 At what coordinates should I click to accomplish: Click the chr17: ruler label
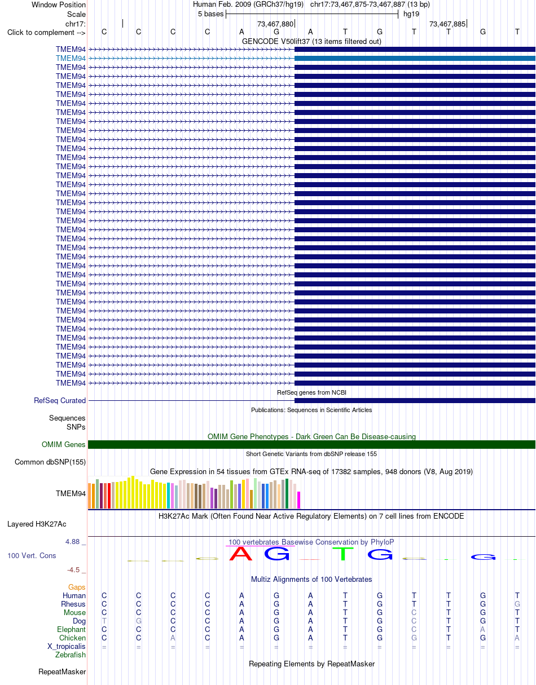pos(76,24)
